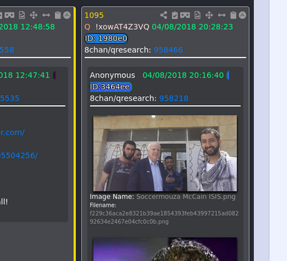Open the quoted post link 958218
This screenshot has height=261, width=287.
coord(174,98)
